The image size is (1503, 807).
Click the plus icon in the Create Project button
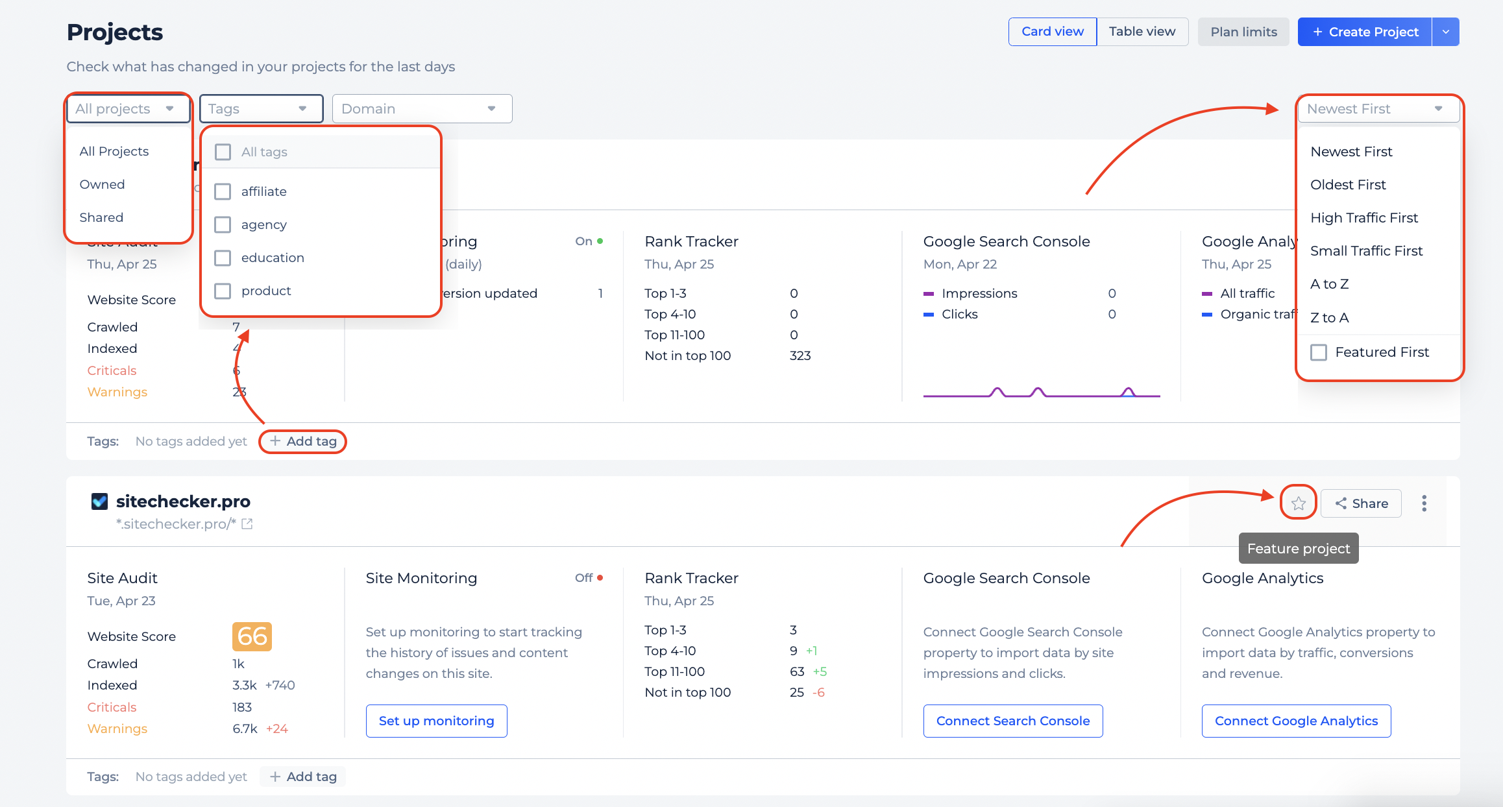1317,32
